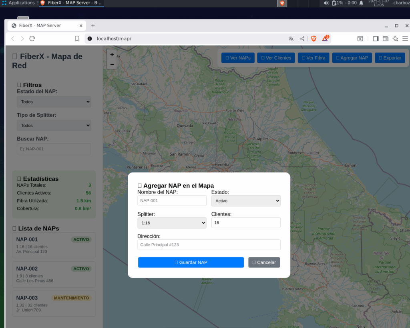Toggle the browser sidebar panel icon
Image resolution: width=410 pixels, height=328 pixels.
(x=376, y=39)
